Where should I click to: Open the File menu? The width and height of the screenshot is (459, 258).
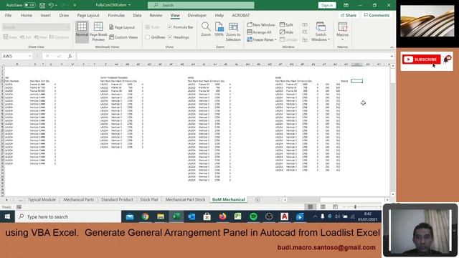click(8, 15)
